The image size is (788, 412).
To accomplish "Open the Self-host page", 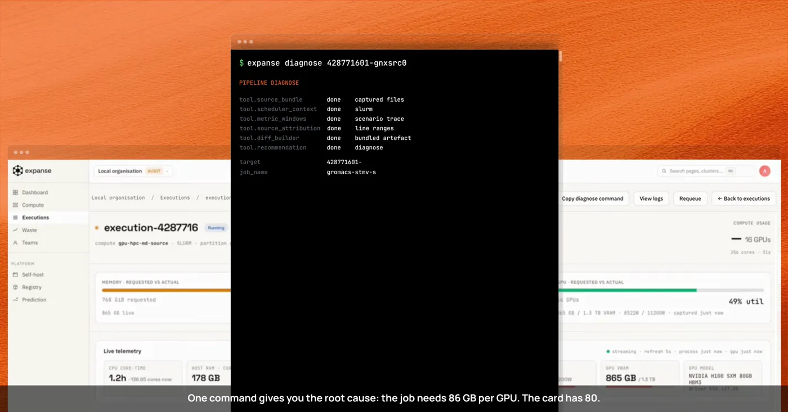I will click(x=33, y=275).
